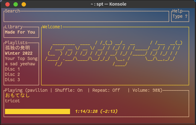Select the 'Disc 3' playlist
Viewport: 196px width, 125px height.
[x=13, y=80]
